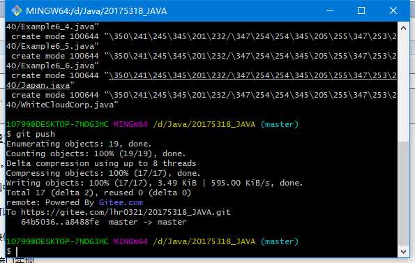
Task: Minimize the MINGW64 terminal window
Action: tap(330, 10)
